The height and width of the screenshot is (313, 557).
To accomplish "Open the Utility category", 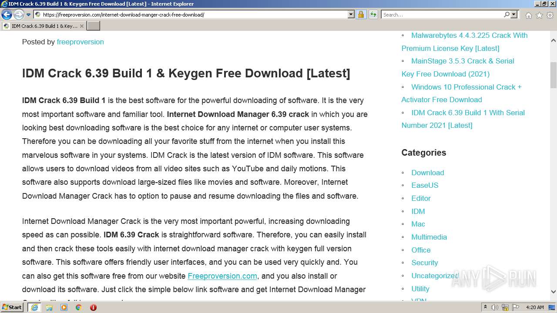I will 420,289.
